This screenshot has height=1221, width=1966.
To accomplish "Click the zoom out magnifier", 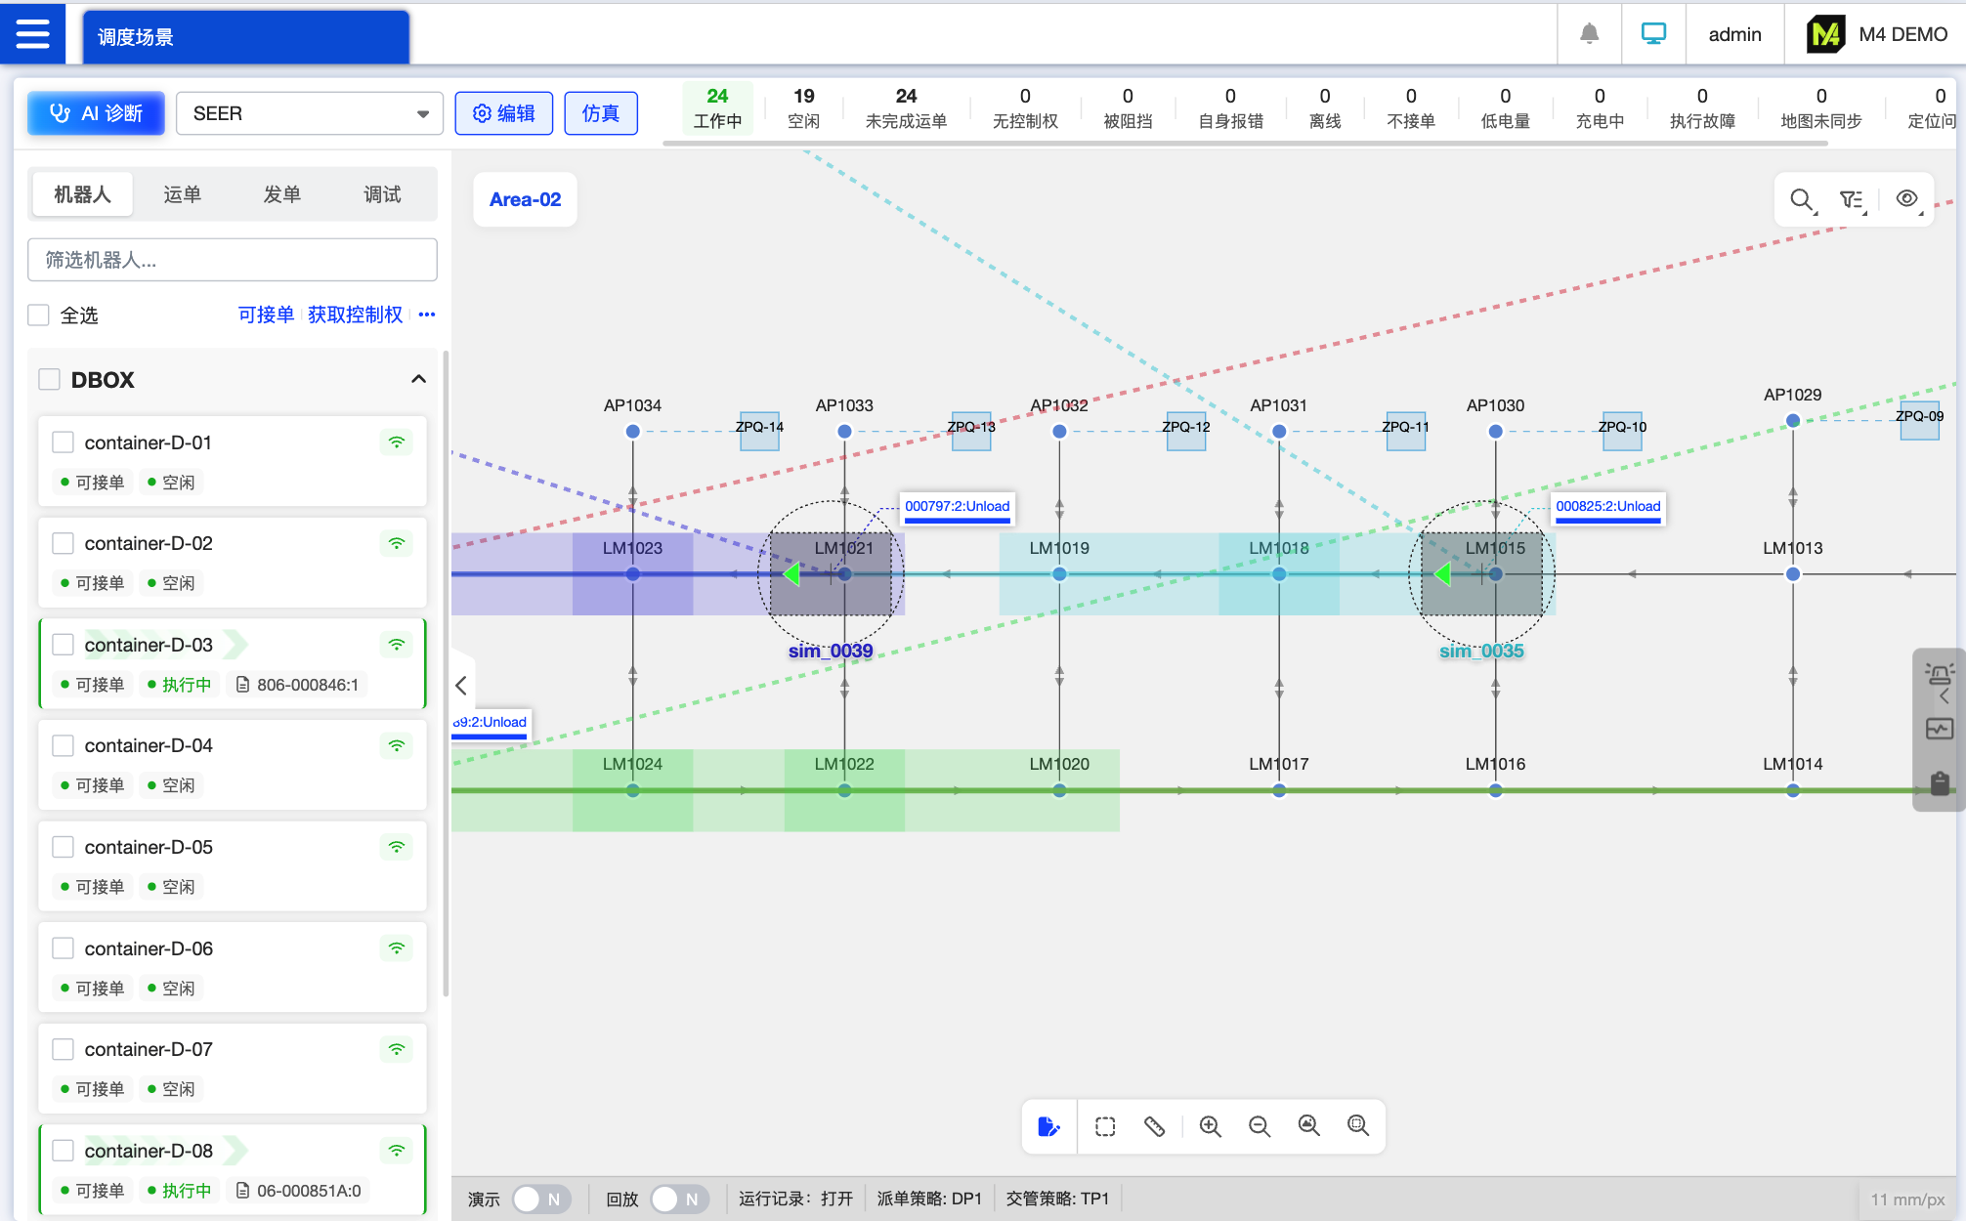I will (x=1259, y=1126).
